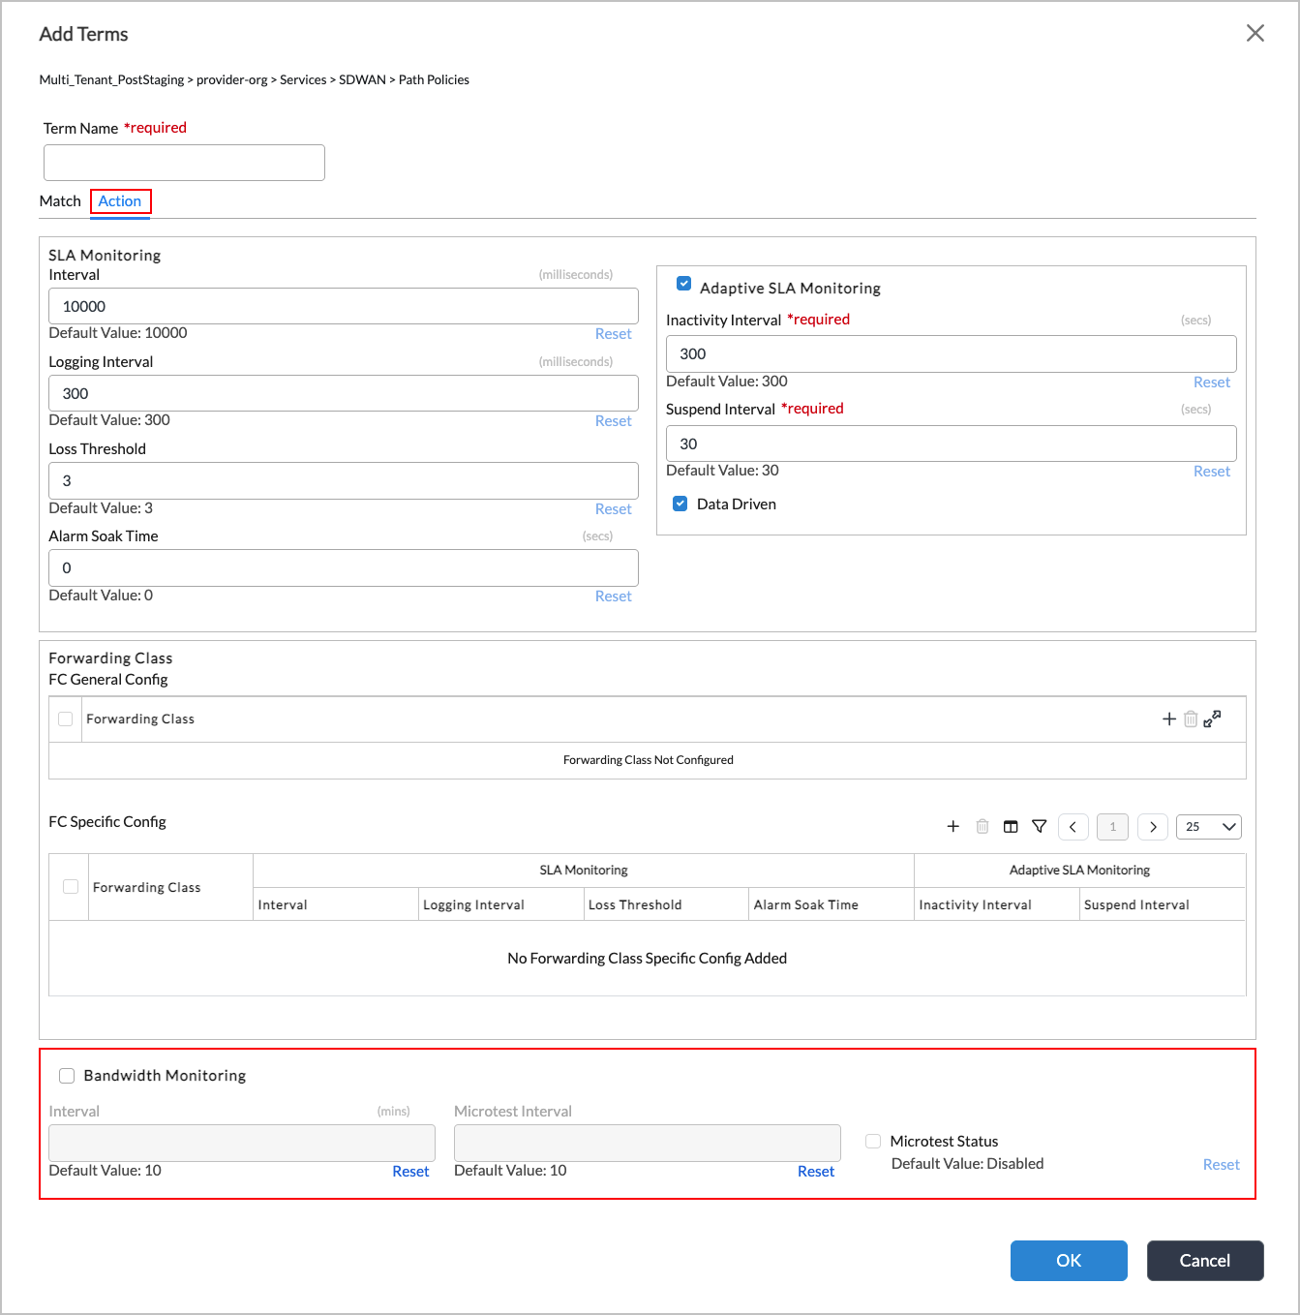Expand the Forwarding Class table fullscreen
Image resolution: width=1300 pixels, height=1315 pixels.
(1212, 719)
